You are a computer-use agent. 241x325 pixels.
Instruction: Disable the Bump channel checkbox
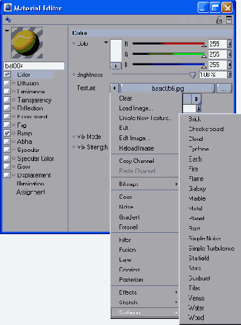point(7,133)
